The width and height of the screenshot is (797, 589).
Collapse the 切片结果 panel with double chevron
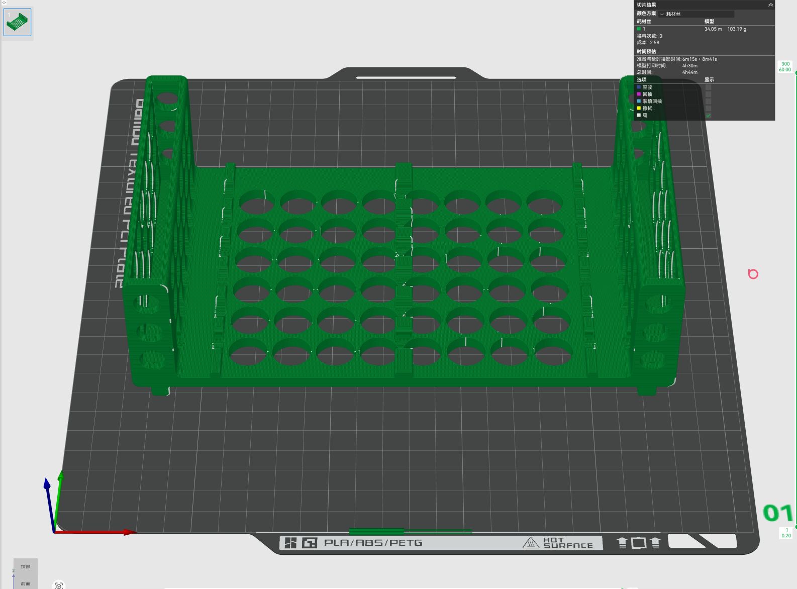[770, 5]
